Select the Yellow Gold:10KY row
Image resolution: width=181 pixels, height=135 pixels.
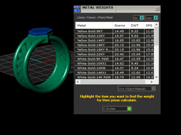pyautogui.click(x=115, y=36)
